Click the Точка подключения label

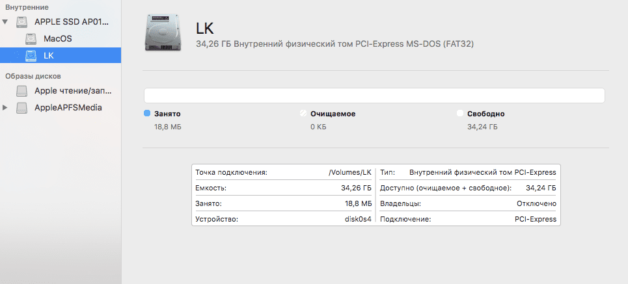[x=231, y=172]
